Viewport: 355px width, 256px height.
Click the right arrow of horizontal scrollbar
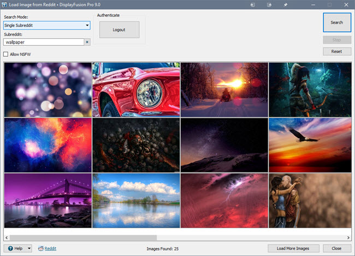pos(347,237)
